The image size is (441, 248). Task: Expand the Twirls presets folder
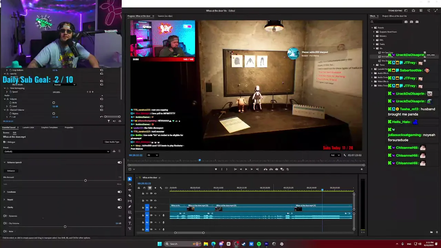(x=374, y=44)
